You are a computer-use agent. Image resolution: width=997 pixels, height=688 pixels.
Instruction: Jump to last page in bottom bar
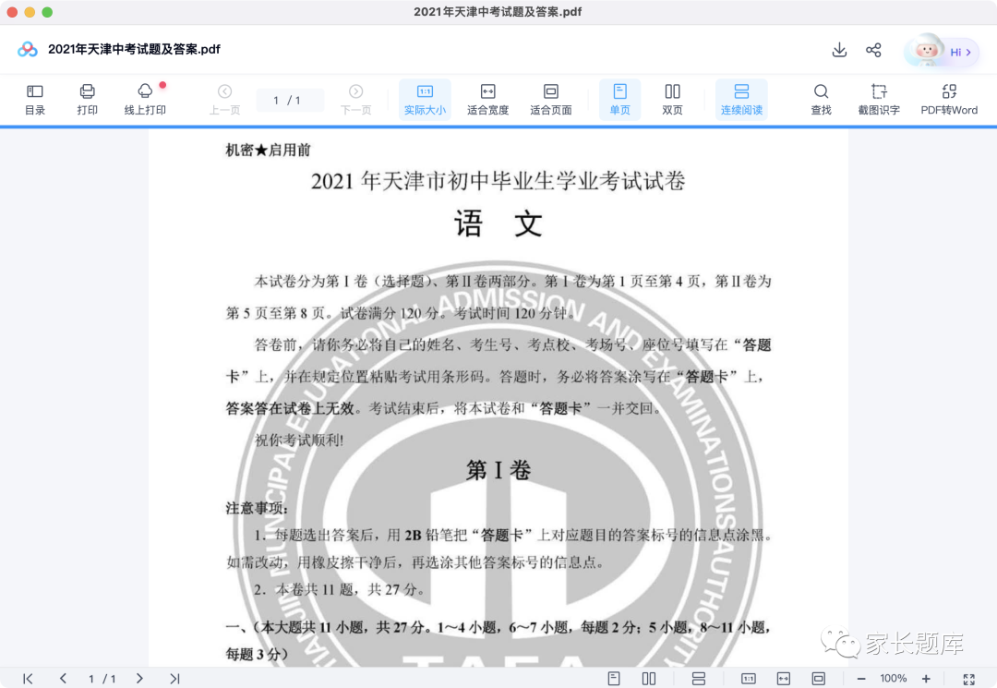[x=174, y=679]
